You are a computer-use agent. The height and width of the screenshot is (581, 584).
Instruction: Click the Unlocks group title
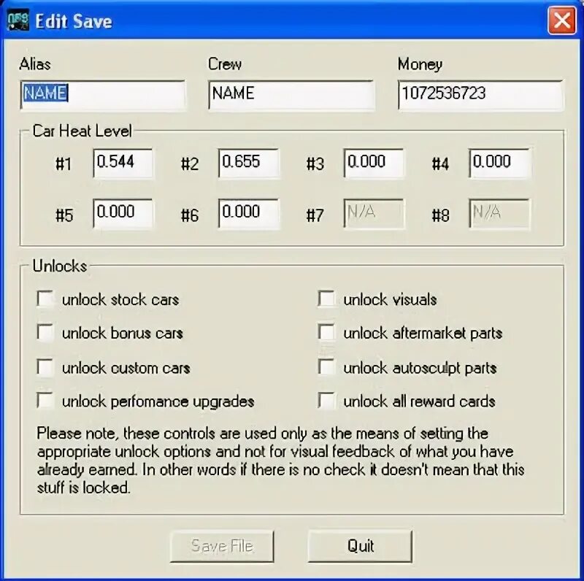point(60,266)
